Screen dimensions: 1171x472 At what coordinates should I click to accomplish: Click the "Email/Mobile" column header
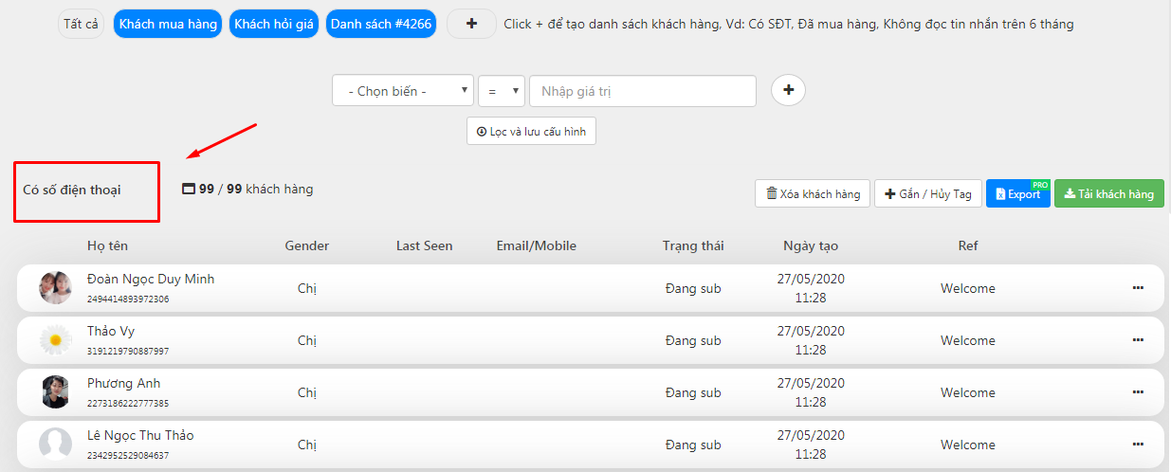click(537, 245)
